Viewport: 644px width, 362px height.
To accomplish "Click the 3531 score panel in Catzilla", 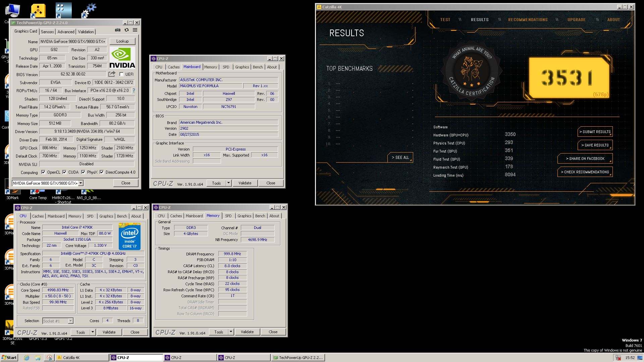I will tap(569, 78).
